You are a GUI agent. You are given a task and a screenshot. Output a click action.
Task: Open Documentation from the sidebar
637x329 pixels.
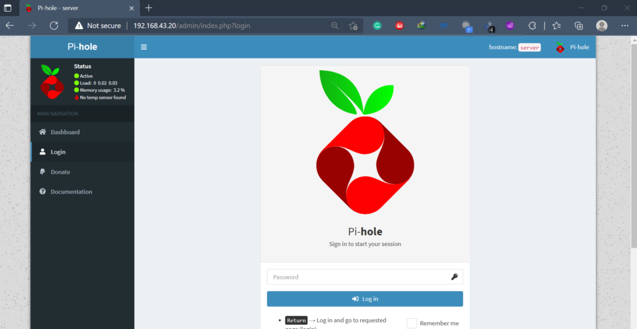point(83,192)
